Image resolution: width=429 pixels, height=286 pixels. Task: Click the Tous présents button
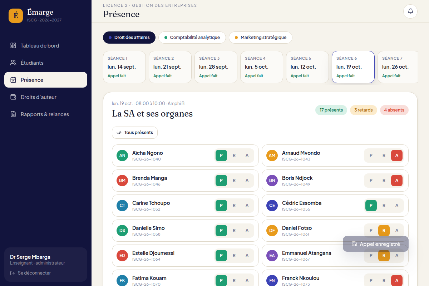click(x=135, y=133)
